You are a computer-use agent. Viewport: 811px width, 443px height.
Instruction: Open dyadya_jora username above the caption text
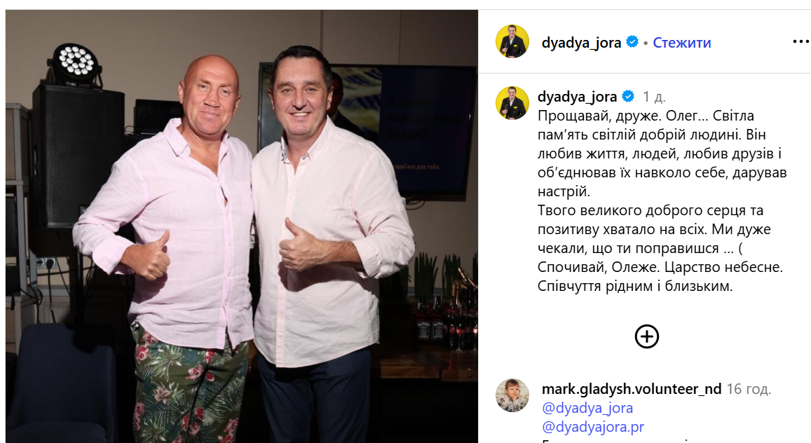click(x=577, y=97)
